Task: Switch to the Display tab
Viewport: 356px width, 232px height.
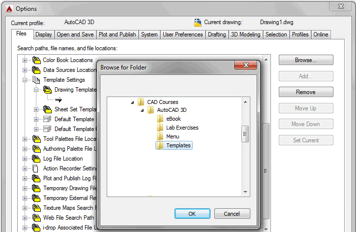Action: 44,34
